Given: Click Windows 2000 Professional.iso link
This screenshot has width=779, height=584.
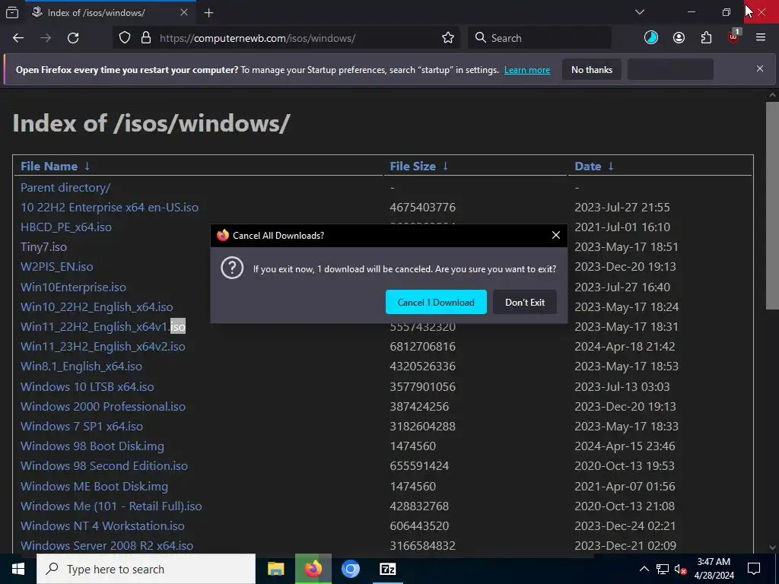Looking at the screenshot, I should 103,406.
